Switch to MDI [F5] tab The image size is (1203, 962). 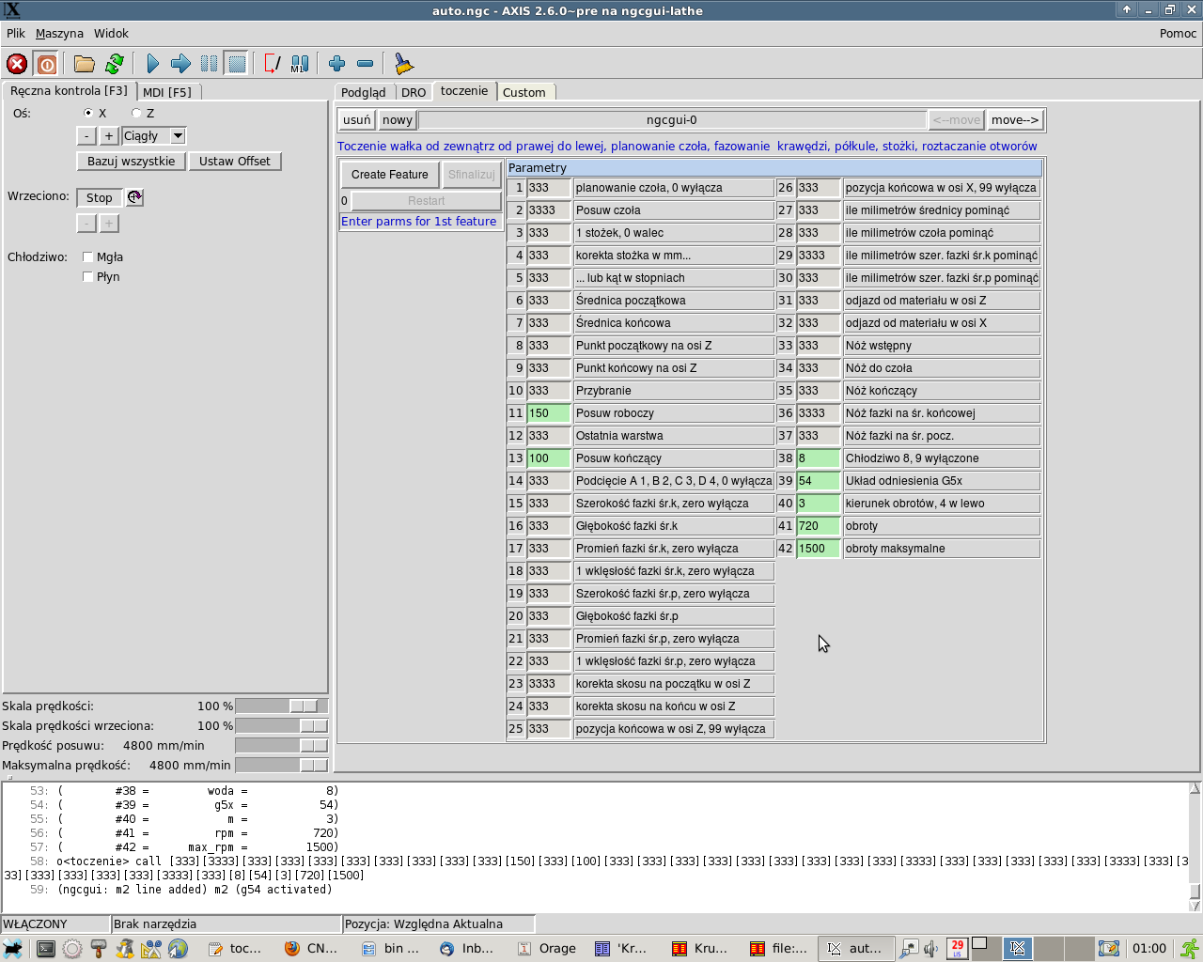click(167, 92)
